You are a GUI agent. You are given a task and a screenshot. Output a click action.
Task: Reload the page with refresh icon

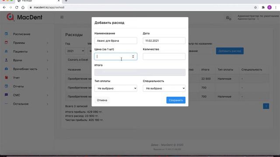click(x=17, y=7)
